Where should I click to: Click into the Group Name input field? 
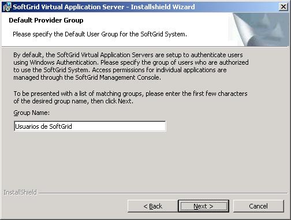tap(90, 126)
